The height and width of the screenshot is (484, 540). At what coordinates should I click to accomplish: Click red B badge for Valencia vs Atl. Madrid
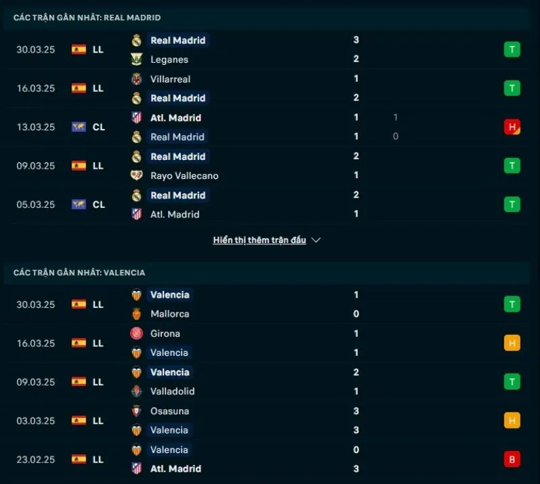[512, 459]
